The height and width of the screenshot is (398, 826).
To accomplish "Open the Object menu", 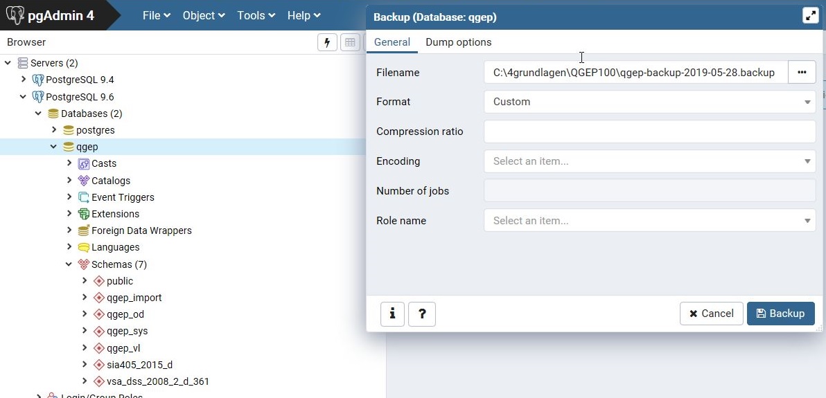I will (204, 15).
